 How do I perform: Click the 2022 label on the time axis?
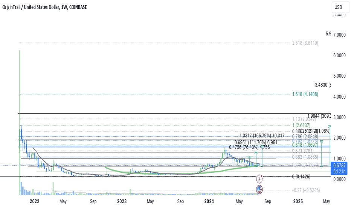[x=34, y=201]
